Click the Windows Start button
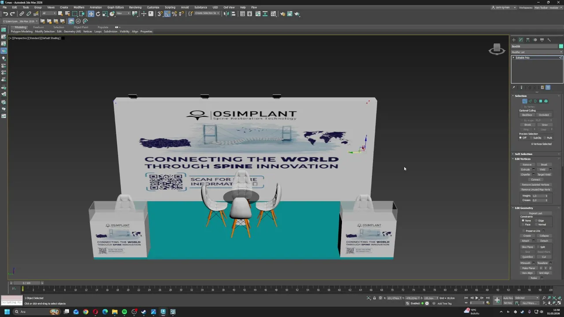The height and width of the screenshot is (317, 564). point(7,312)
